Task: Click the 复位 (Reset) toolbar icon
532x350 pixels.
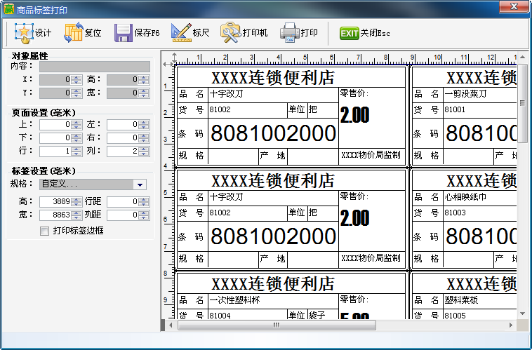Action: pos(74,33)
